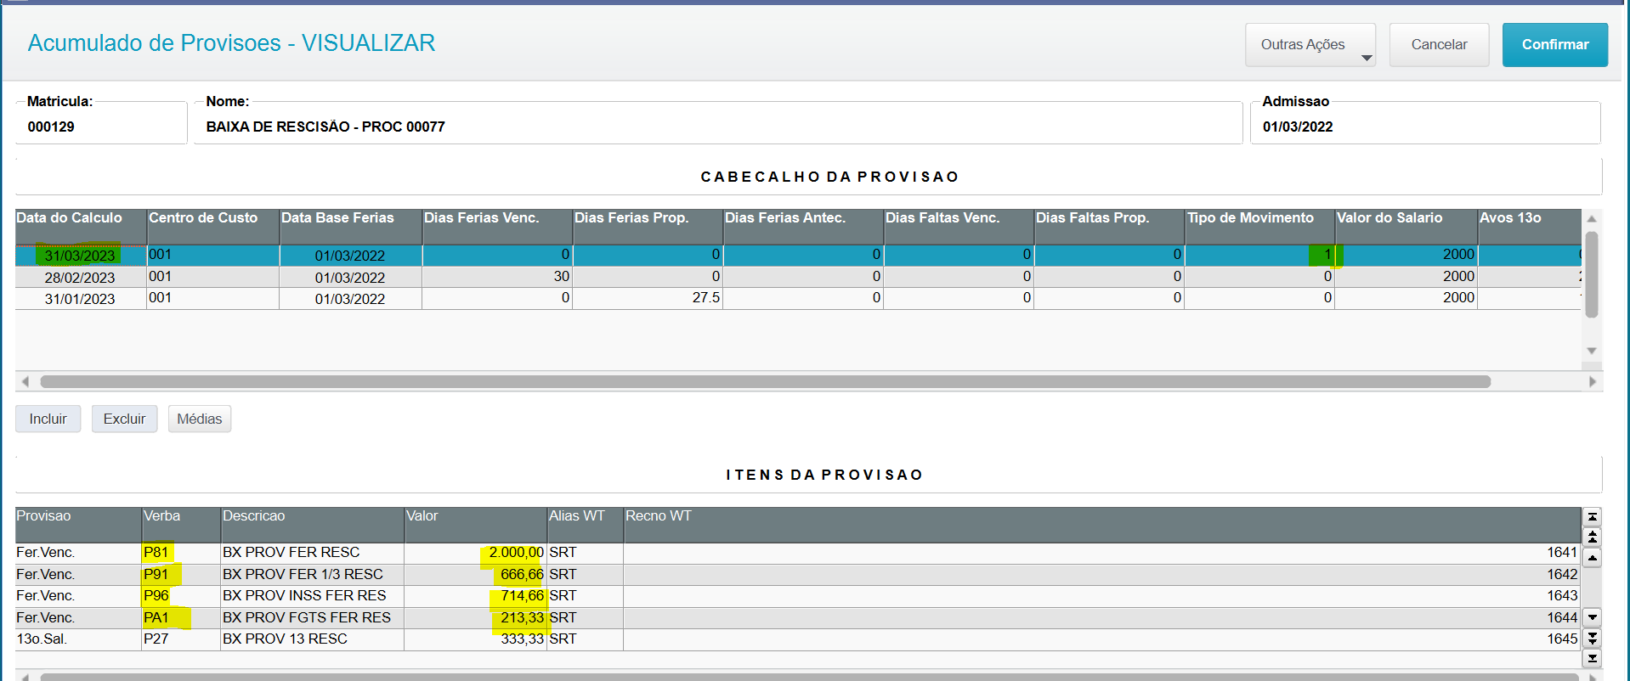1630x681 pixels.
Task: Click the Provisao column header
Action: 78,525
